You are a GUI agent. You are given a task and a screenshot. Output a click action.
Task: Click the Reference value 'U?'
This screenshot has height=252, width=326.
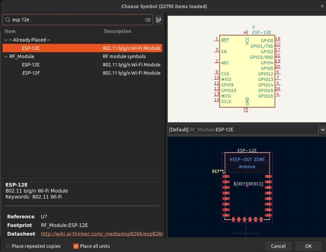44,217
